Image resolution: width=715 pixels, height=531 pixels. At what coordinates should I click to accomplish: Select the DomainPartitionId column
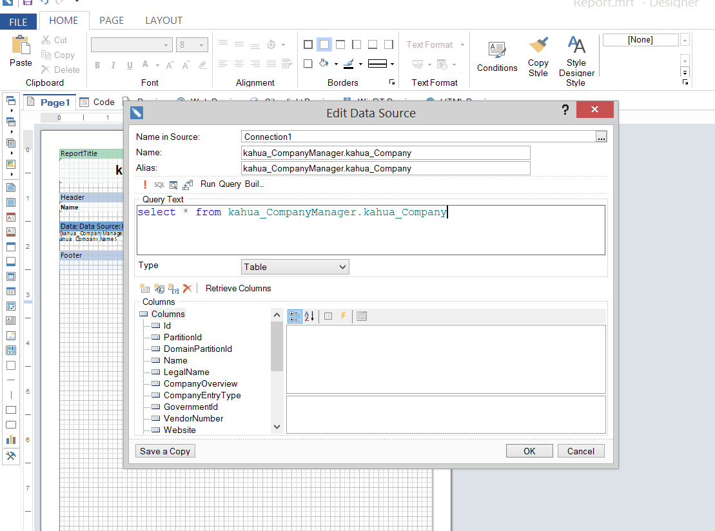point(198,349)
